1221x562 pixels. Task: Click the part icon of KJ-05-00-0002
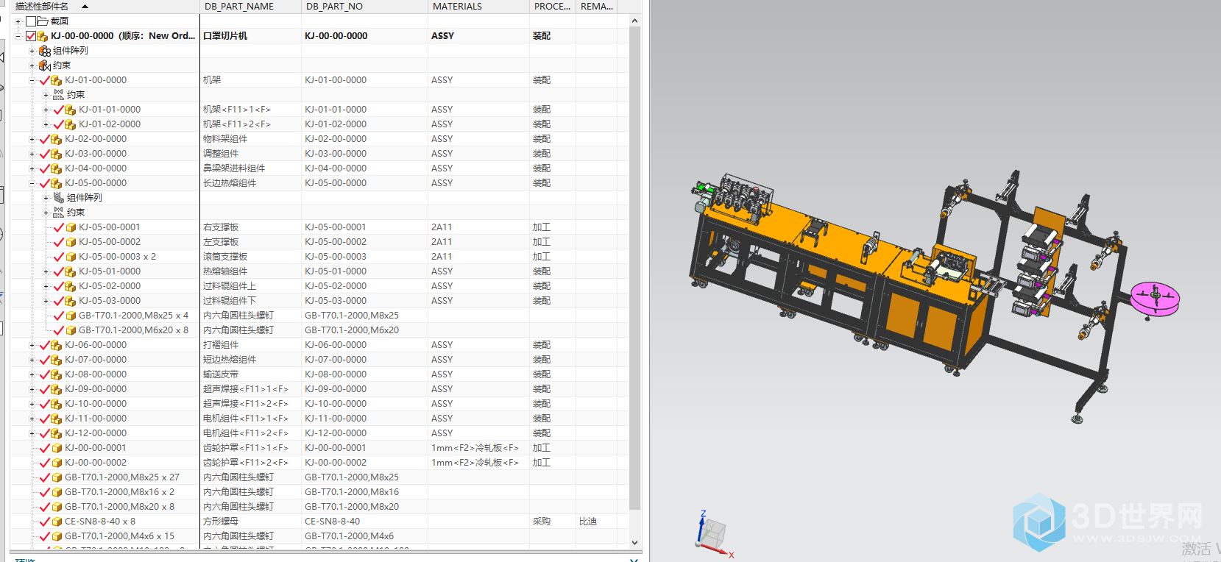(x=71, y=242)
